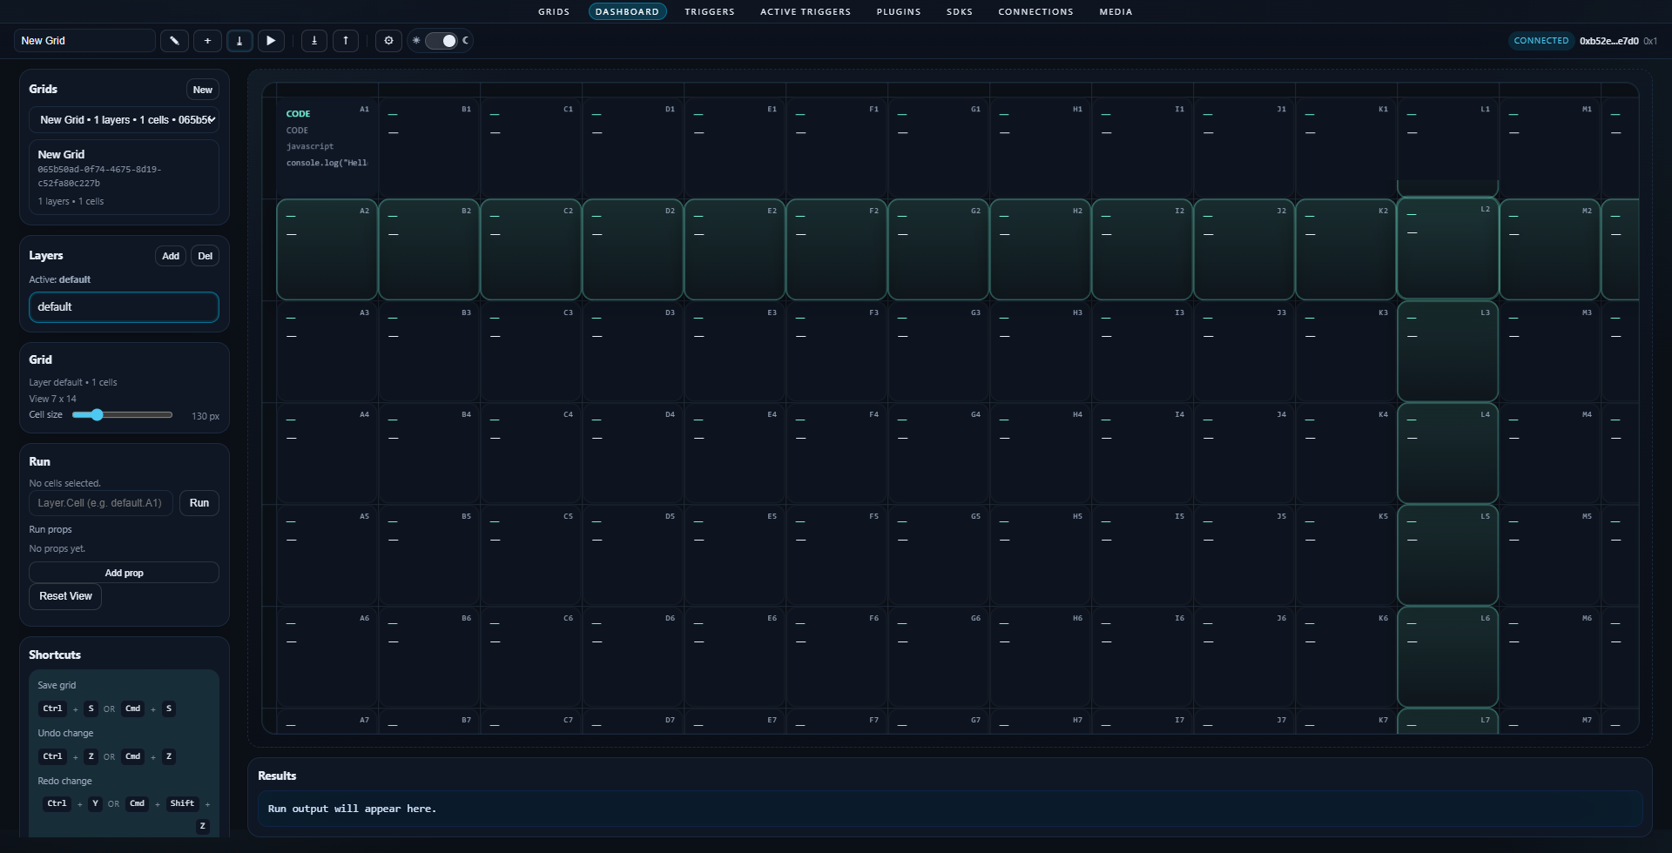Switch to the GRIDS tab
The image size is (1672, 853).
coord(554,12)
